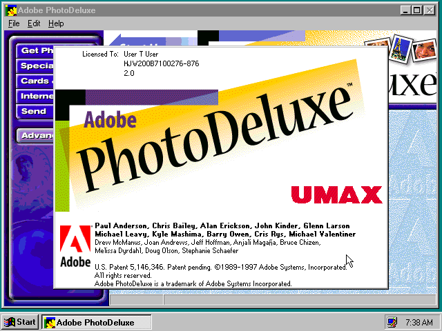Switch to the Advanced sidebar button
The width and height of the screenshot is (442, 331).
pos(35,135)
